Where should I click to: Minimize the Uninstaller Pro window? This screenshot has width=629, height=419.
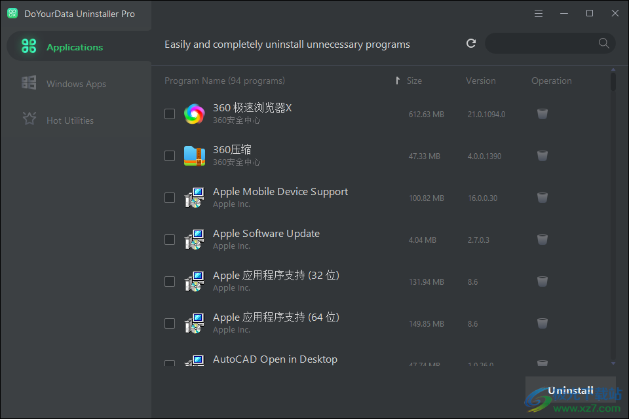pyautogui.click(x=564, y=13)
